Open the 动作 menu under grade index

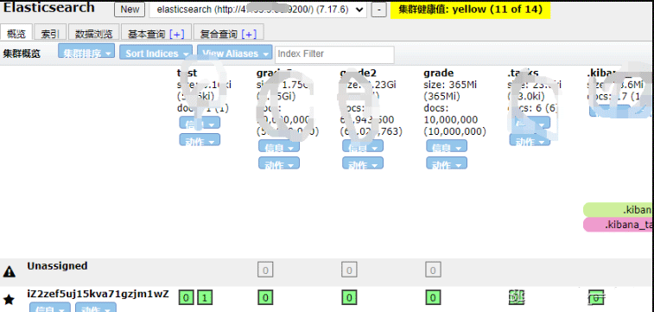click(447, 163)
